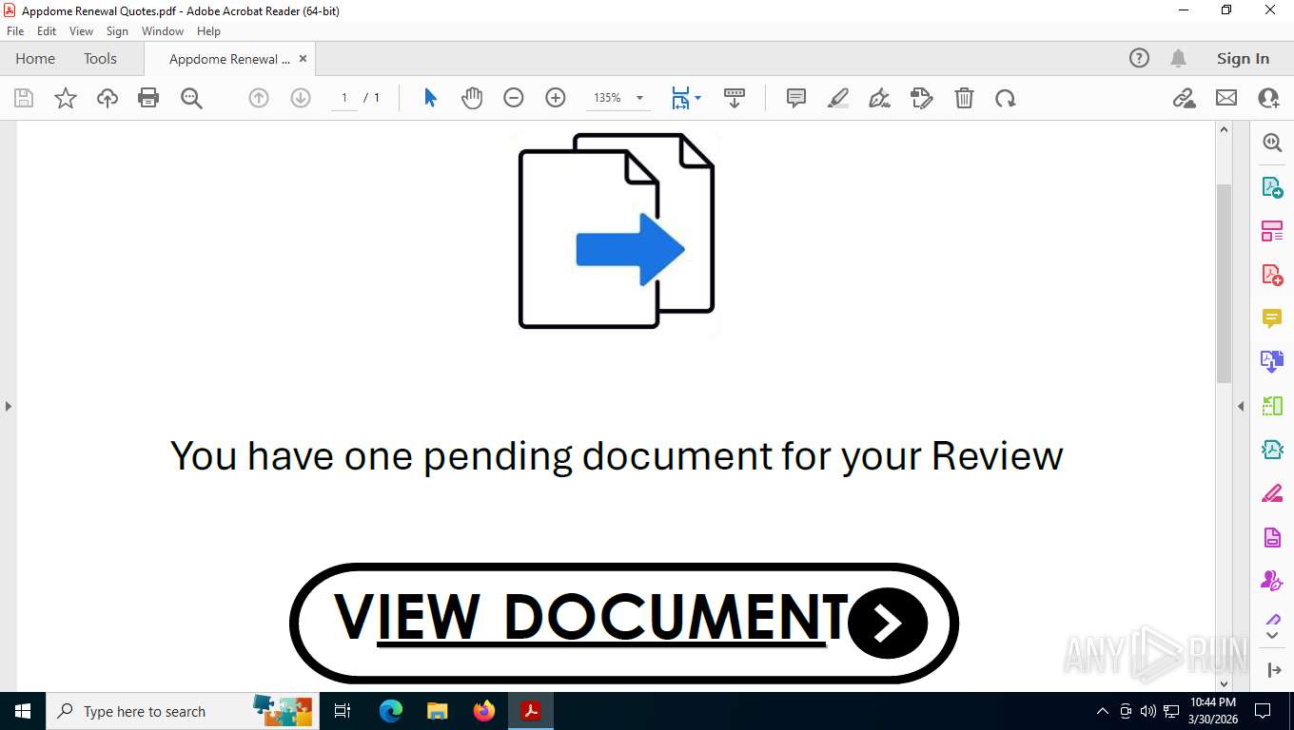Screen dimensions: 1294x730
Task: Collapse the right tools pane
Action: click(1241, 406)
